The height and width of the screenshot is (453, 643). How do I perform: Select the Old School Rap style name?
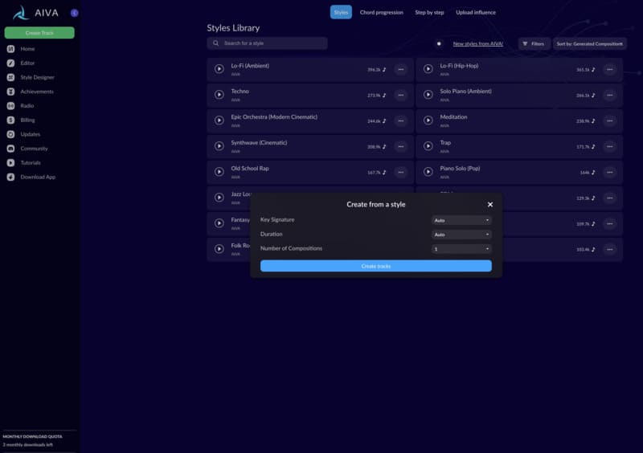(250, 169)
